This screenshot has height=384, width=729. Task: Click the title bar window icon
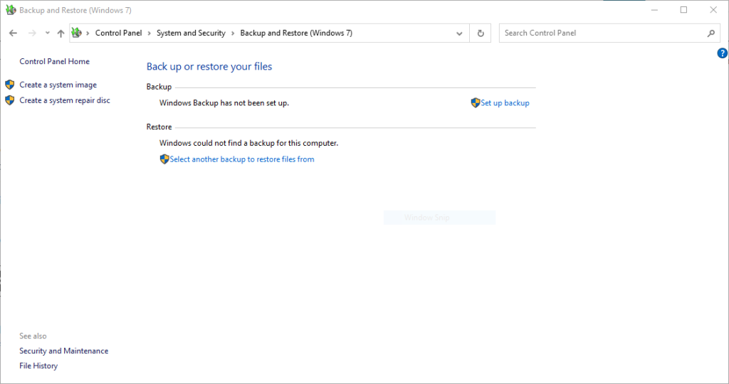[x=11, y=10]
